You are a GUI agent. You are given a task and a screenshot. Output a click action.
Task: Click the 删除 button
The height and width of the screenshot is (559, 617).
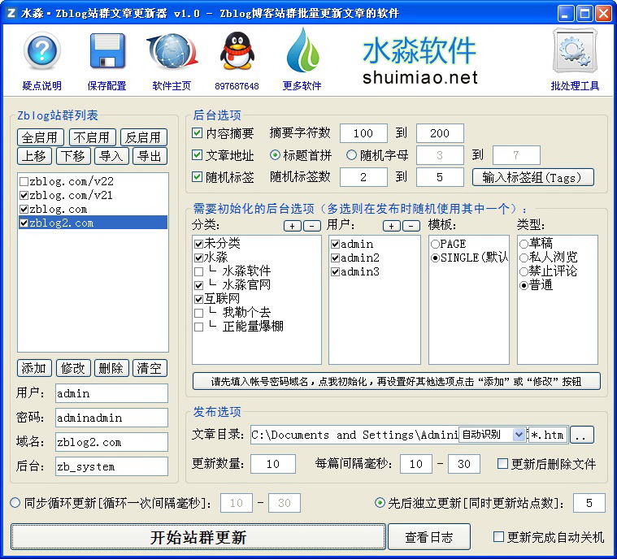[x=111, y=368]
